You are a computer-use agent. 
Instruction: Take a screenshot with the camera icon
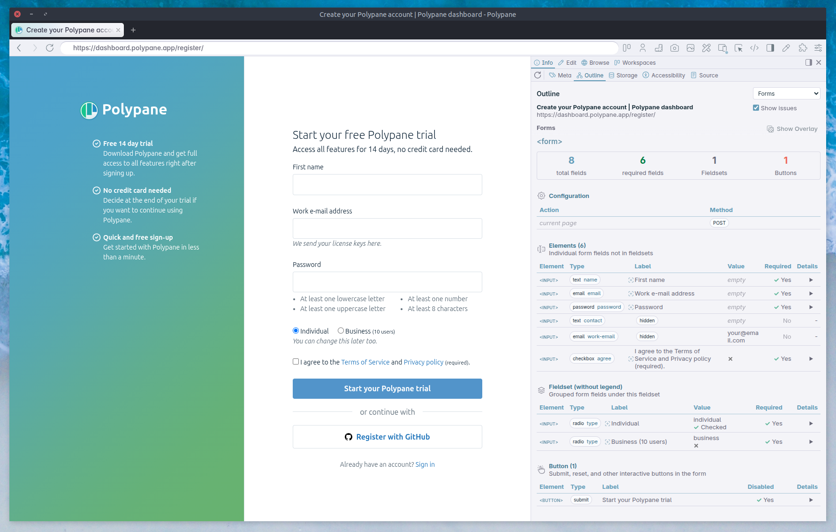point(675,48)
